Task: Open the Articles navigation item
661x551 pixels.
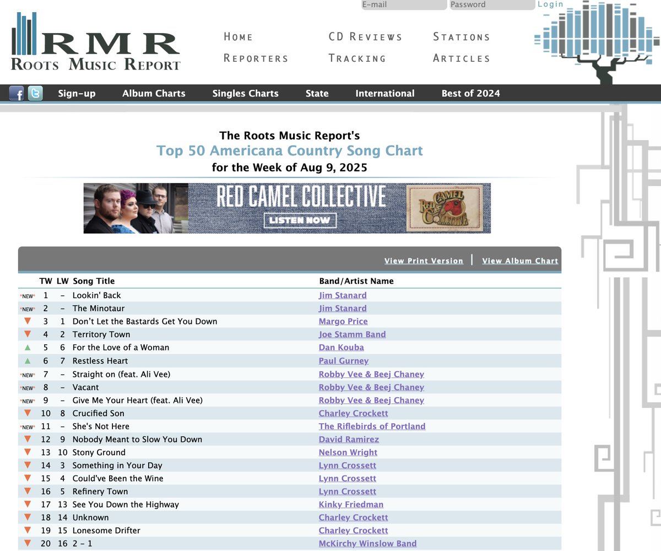Action: (462, 58)
